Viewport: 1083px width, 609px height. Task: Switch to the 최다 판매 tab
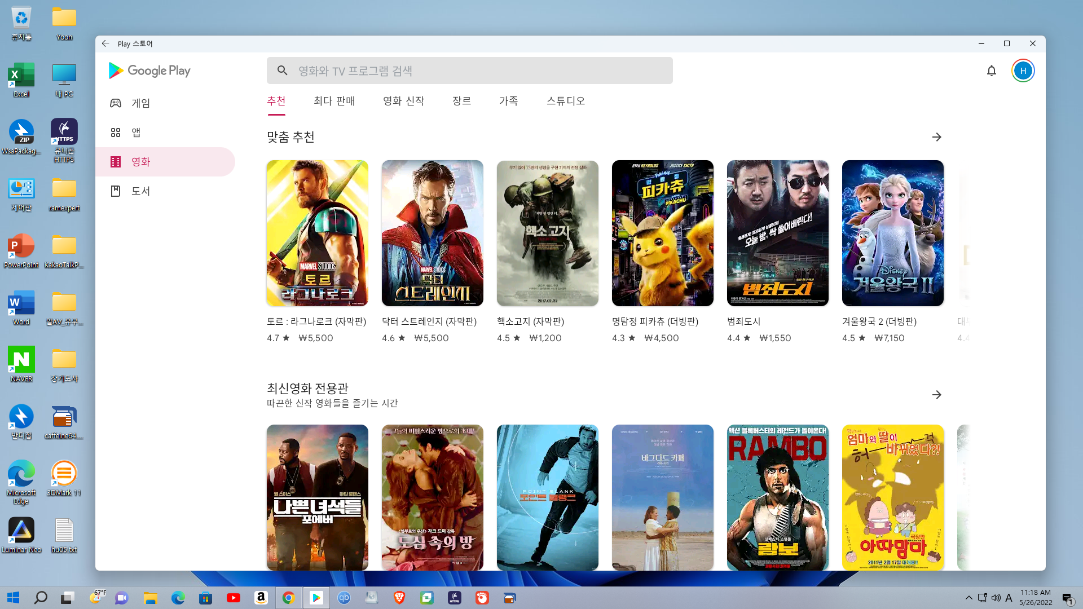click(334, 101)
